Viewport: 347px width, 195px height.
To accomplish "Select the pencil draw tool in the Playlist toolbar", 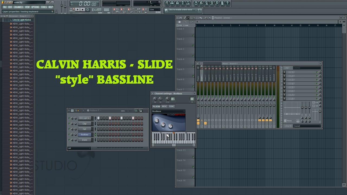I will click(185, 18).
